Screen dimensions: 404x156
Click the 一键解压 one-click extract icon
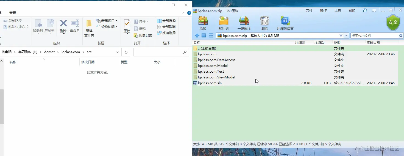coord(244,21)
